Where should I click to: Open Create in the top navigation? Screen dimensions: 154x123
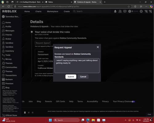click(67, 11)
